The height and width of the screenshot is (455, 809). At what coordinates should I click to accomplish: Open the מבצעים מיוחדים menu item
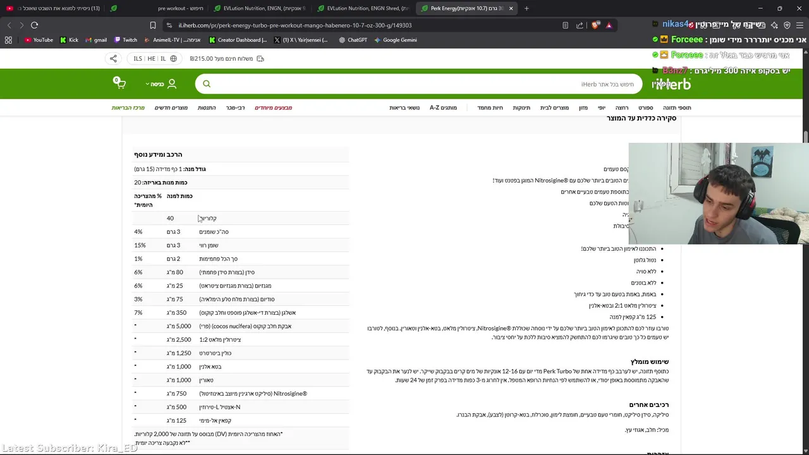coord(274,108)
